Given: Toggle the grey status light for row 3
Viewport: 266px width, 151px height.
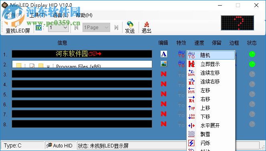Looking at the screenshot, I should 252,74.
